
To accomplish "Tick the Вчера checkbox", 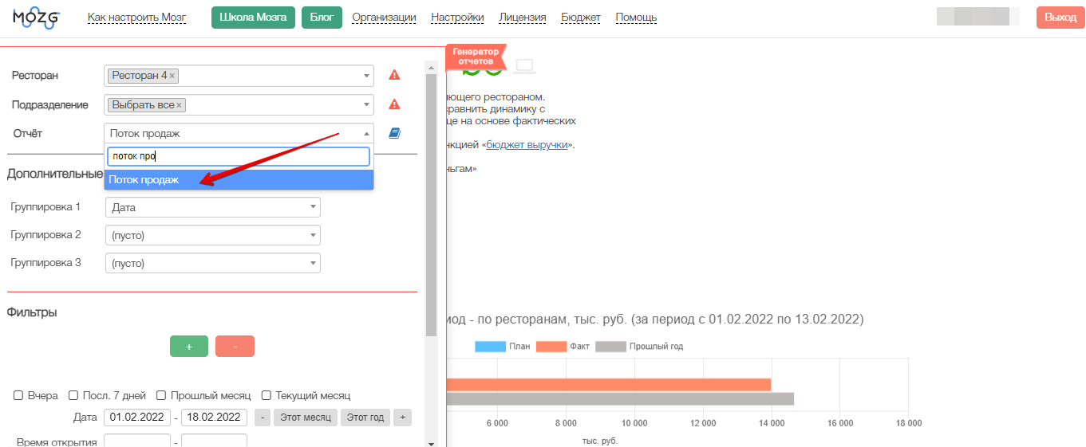I will point(18,395).
